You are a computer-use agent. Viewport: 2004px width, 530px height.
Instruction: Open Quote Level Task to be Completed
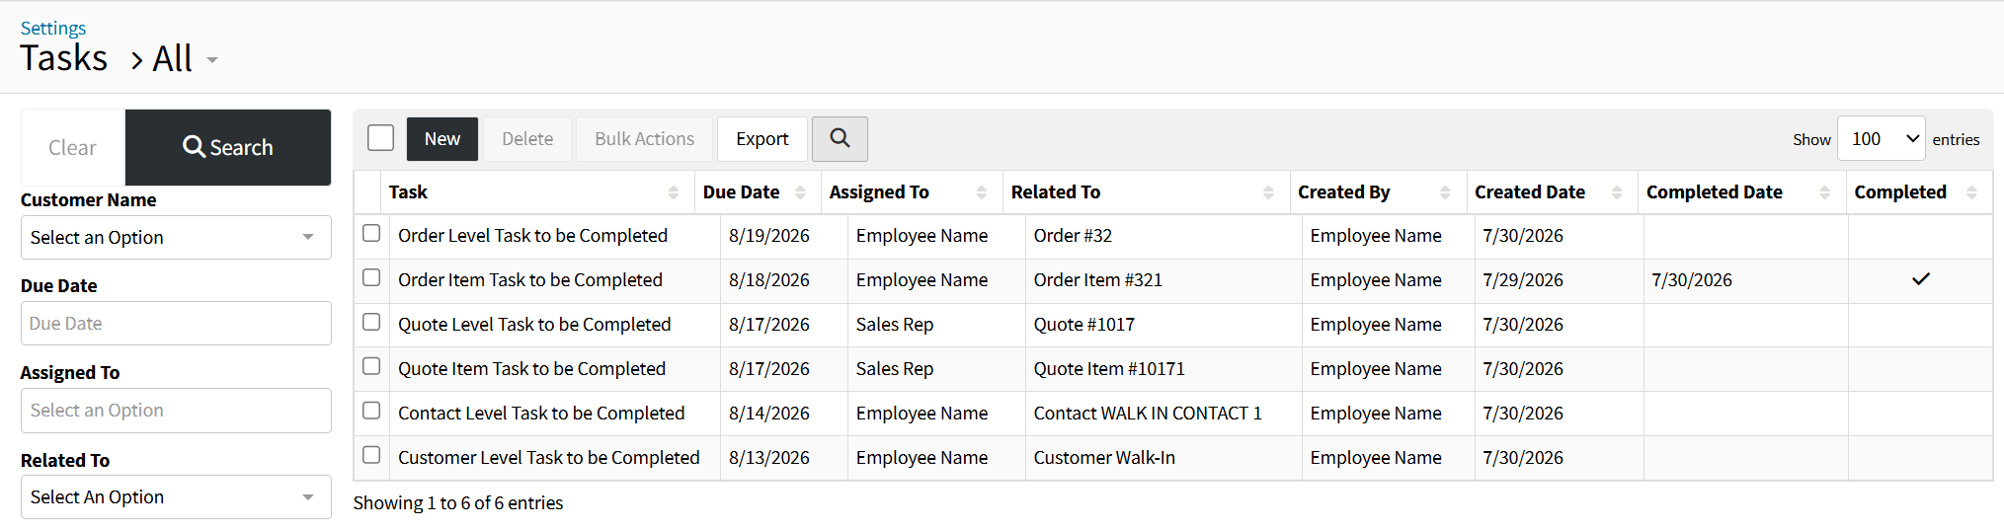point(534,325)
